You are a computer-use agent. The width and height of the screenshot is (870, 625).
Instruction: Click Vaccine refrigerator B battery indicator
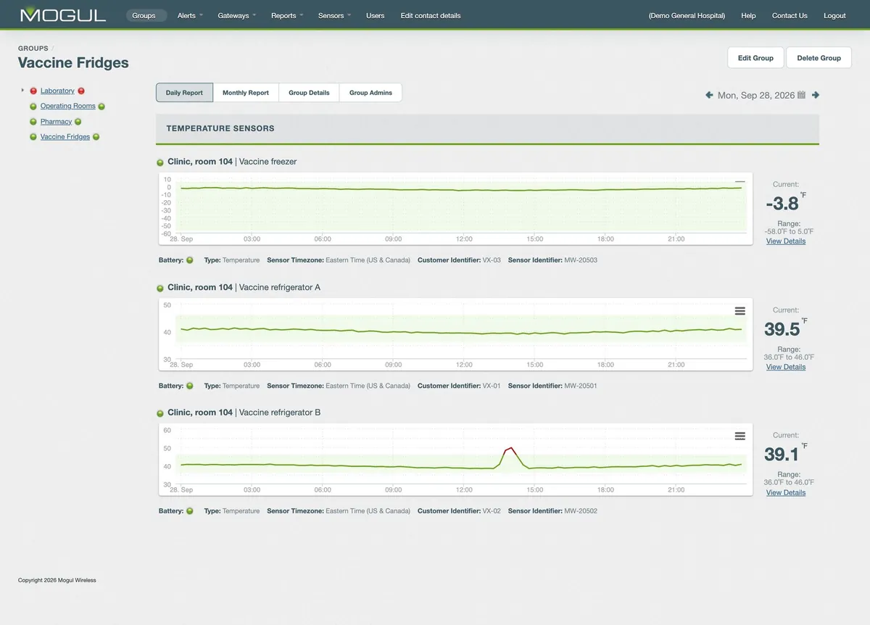pyautogui.click(x=190, y=511)
